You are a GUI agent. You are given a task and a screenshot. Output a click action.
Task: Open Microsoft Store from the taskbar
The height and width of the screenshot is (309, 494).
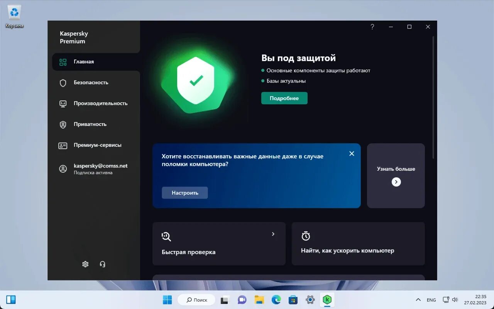(x=293, y=300)
